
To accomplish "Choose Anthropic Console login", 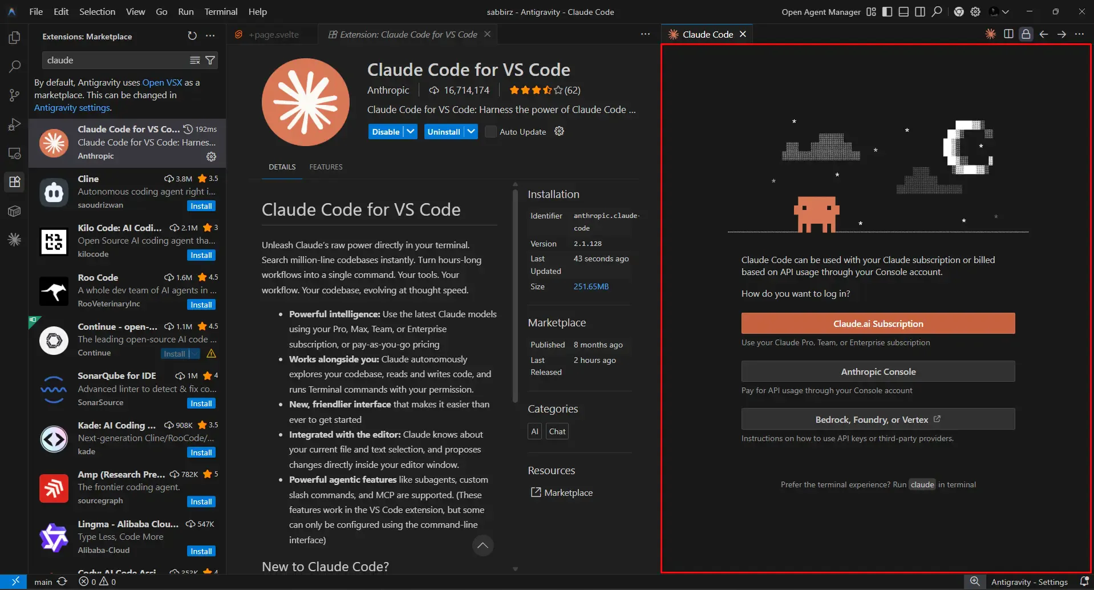I will tap(878, 371).
